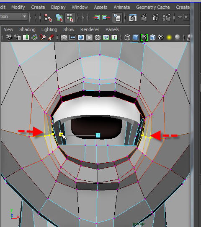Select by component type icon
The width and height of the screenshot is (201, 227).
click(x=70, y=18)
